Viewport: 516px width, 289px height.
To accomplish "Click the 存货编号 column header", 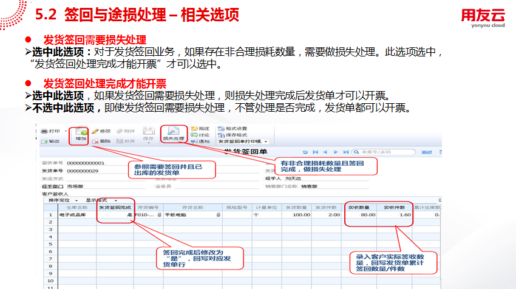I will pyautogui.click(x=148, y=208).
